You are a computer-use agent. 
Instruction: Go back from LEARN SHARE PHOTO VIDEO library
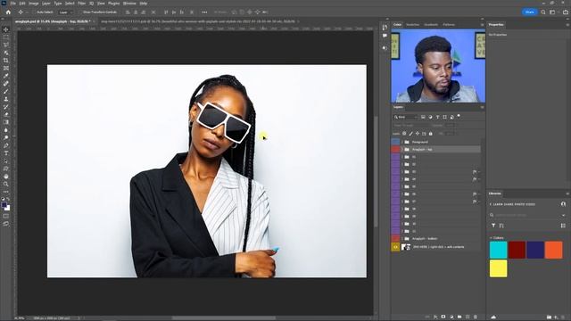pos(491,204)
